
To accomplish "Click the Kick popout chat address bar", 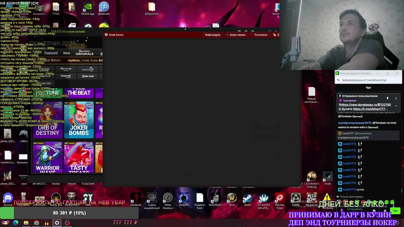I will coord(369,80).
